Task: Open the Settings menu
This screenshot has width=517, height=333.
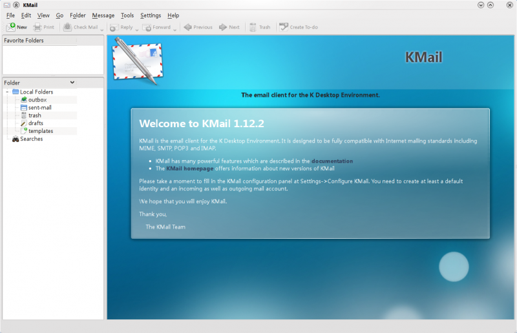Action: (151, 15)
